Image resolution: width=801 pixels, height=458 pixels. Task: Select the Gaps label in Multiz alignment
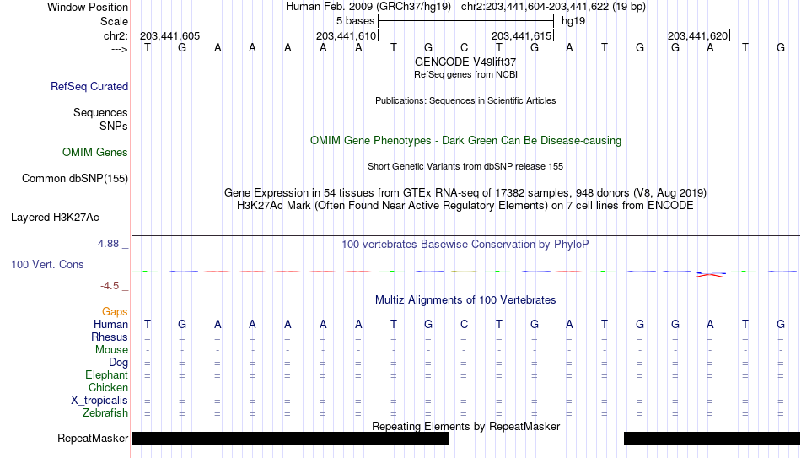pyautogui.click(x=115, y=312)
